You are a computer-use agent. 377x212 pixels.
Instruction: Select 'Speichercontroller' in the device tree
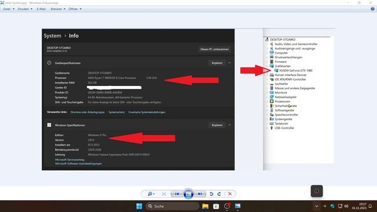coord(286,115)
